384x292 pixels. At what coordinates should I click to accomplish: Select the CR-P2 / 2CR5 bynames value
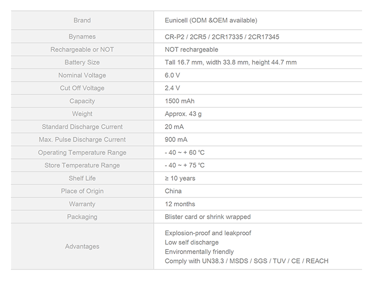pyautogui.click(x=222, y=37)
